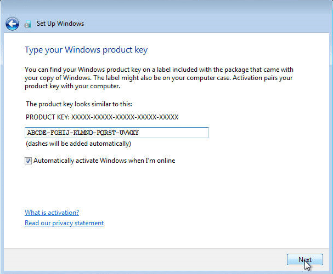Click the blue Back arrow button

tap(12, 24)
